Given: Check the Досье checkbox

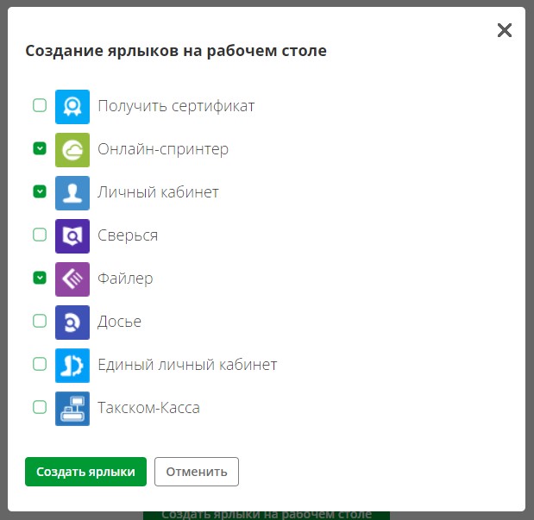Looking at the screenshot, I should click(40, 321).
